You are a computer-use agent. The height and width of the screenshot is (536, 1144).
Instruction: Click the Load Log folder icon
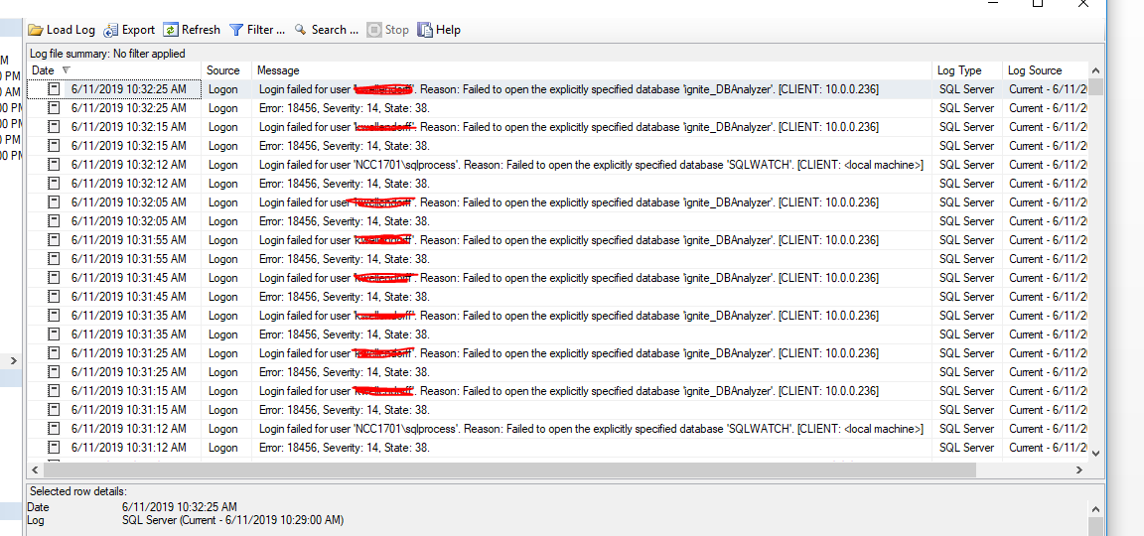36,30
